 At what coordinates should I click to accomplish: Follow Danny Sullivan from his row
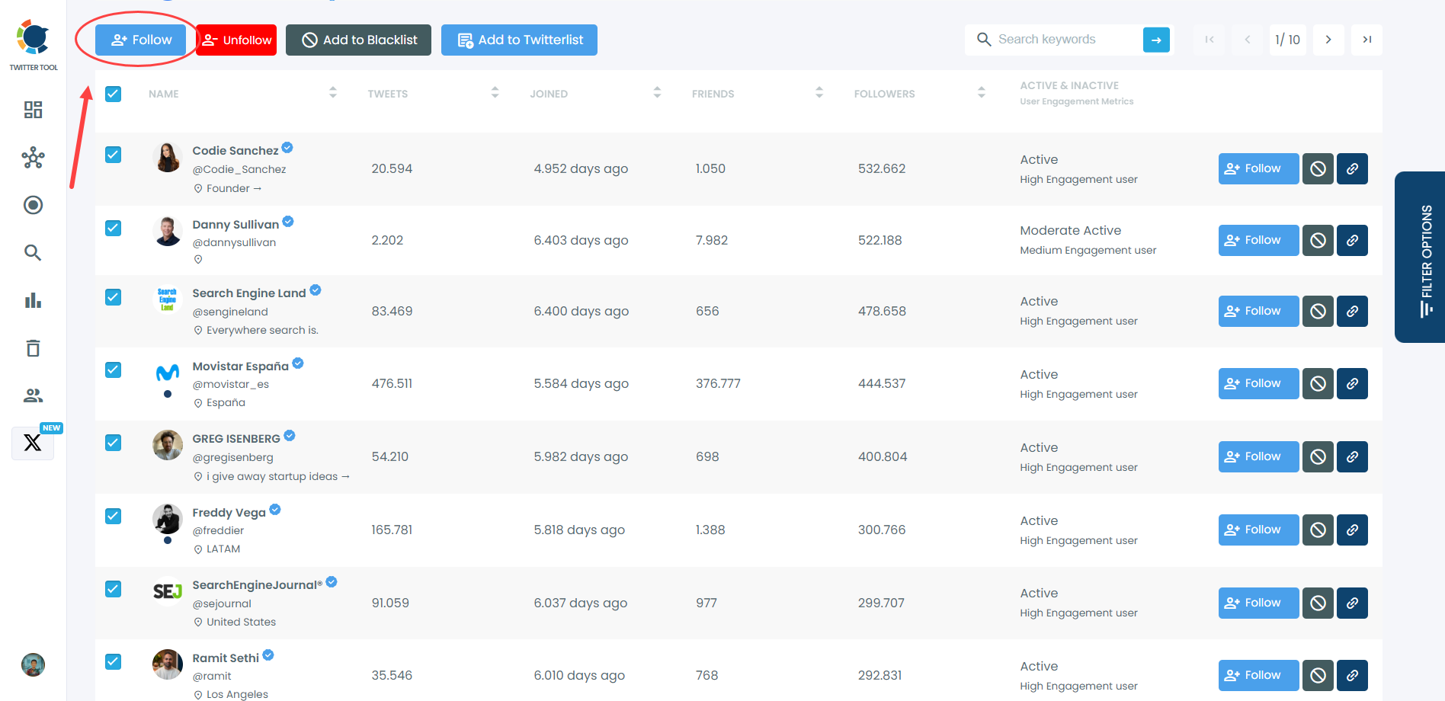[x=1258, y=240]
